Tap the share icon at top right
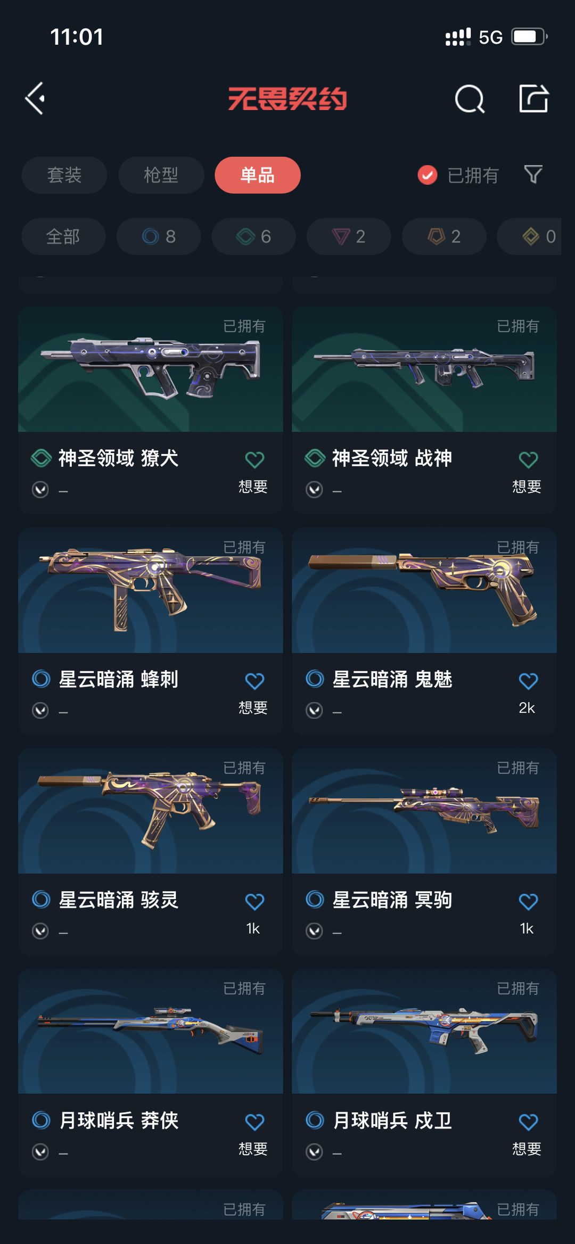575x1244 pixels. (x=533, y=98)
